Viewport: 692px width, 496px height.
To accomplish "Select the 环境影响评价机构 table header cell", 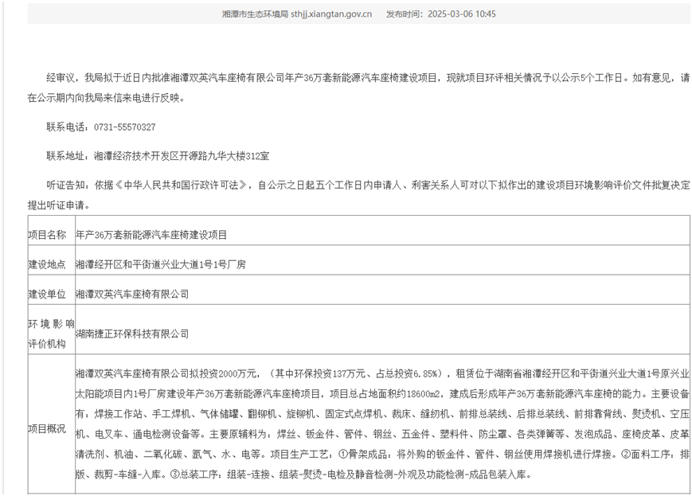I will click(51, 334).
